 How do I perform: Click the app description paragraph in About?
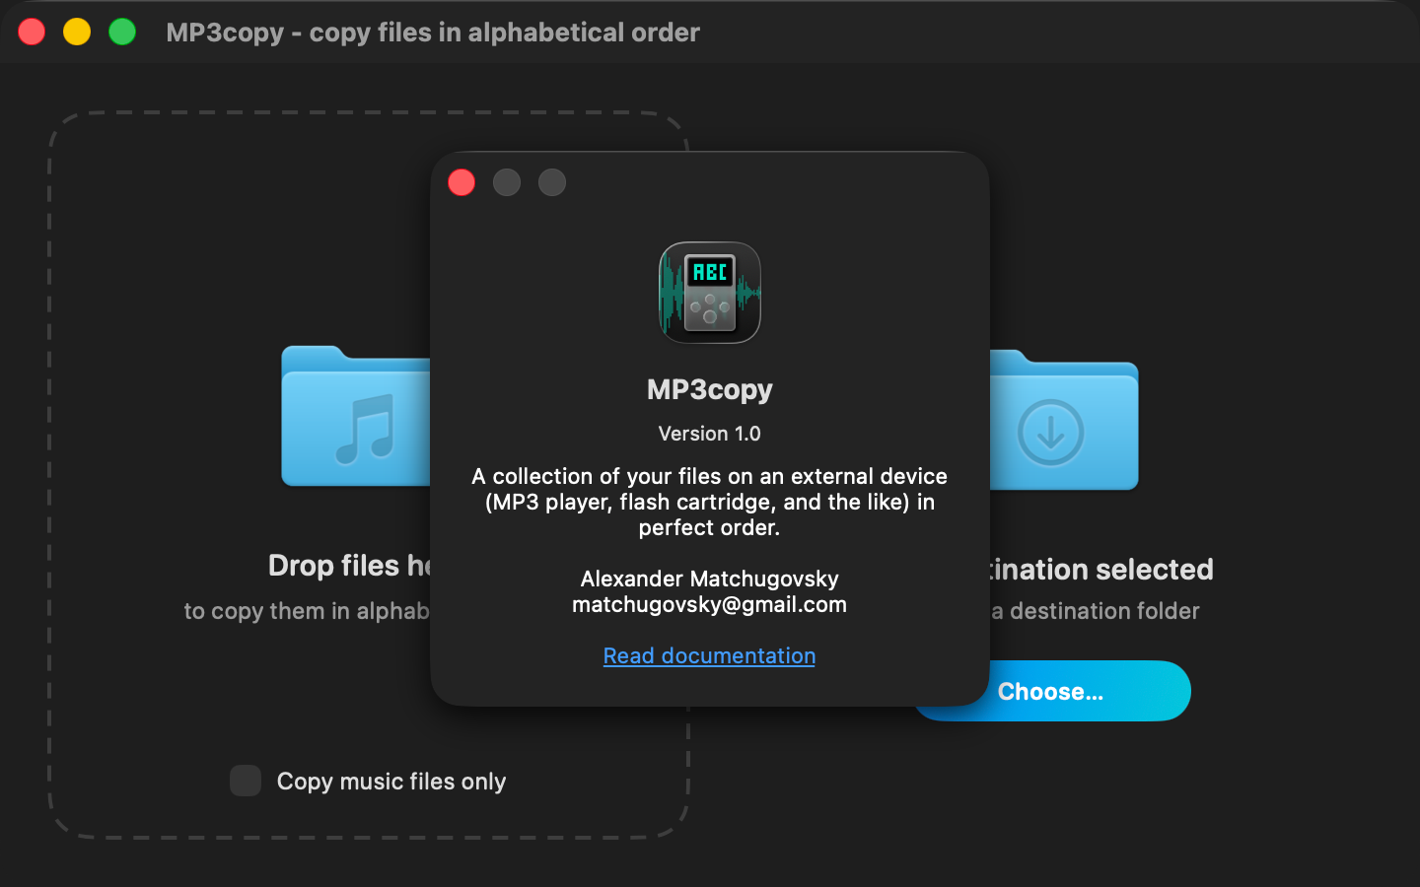click(x=710, y=502)
